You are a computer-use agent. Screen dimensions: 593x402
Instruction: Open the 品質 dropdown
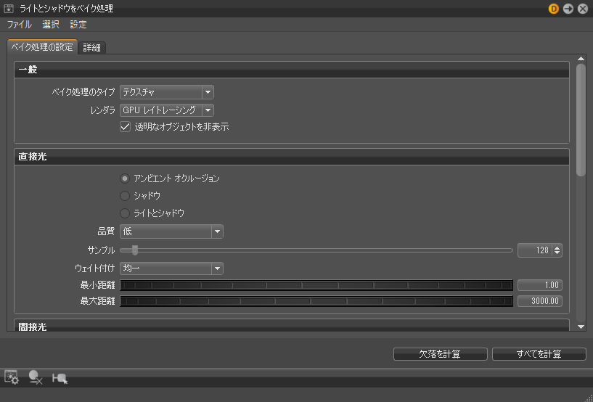tap(171, 231)
